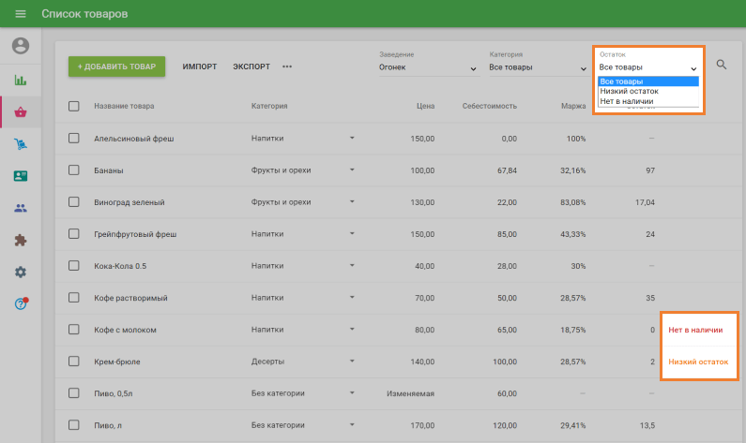The image size is (746, 443).
Task: Click the Список товаров page title
Action: 84,14
